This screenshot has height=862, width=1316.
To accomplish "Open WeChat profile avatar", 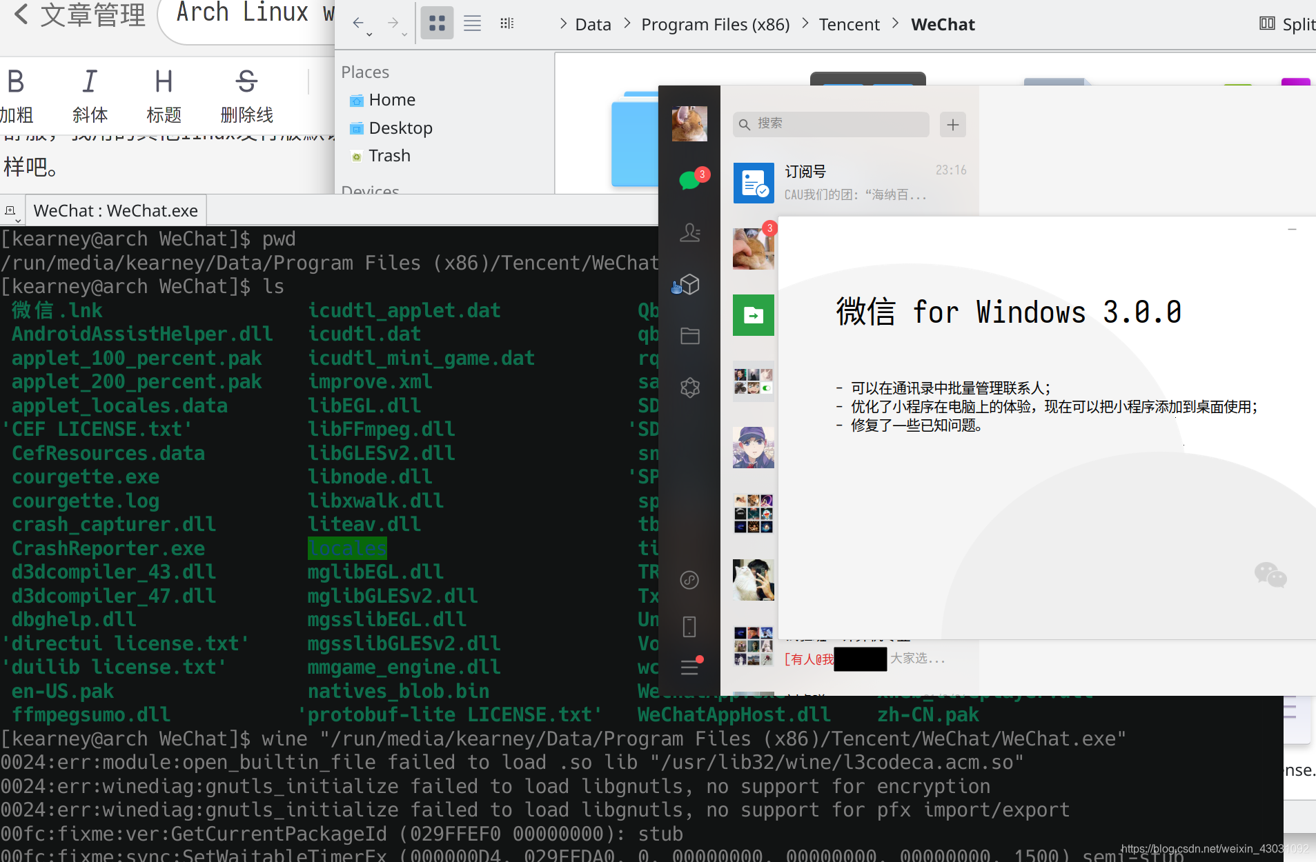I will tap(689, 124).
